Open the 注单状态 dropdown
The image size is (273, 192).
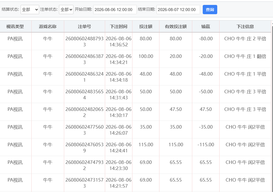pyautogui.click(x=66, y=10)
